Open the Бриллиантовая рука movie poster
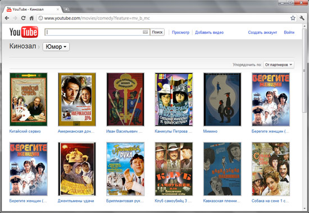The width and height of the screenshot is (309, 213). pos(125,169)
